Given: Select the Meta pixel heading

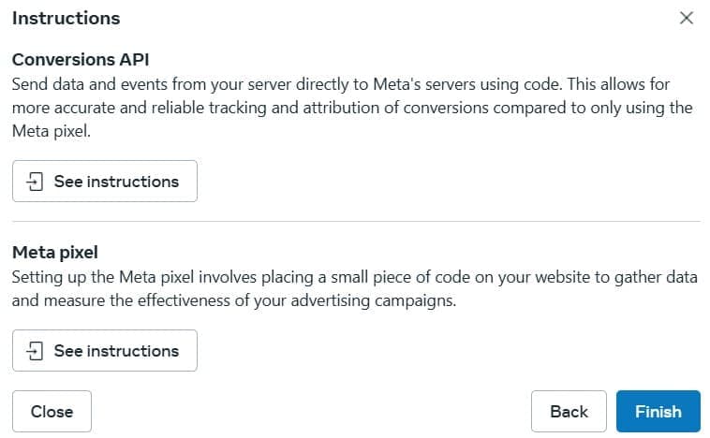Looking at the screenshot, I should 54,252.
